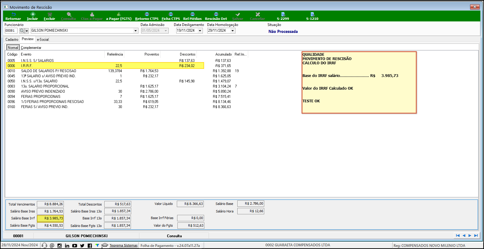Open the Teorema Sistemas link
Screen dimensions: 484x249
pyautogui.click(x=123, y=245)
